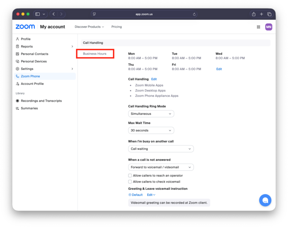The height and width of the screenshot is (227, 288).
Task: Click the Summaries icon
Action: click(17, 108)
